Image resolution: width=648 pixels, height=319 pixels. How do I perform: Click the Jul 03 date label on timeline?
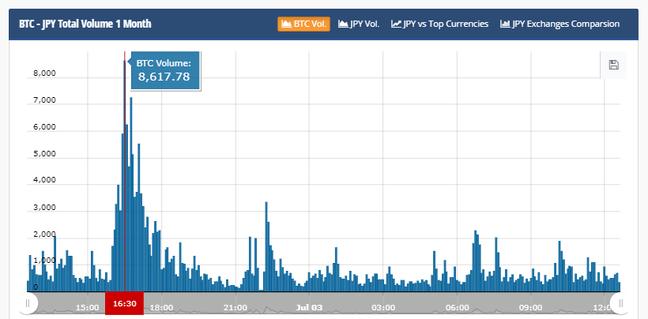tap(310, 306)
